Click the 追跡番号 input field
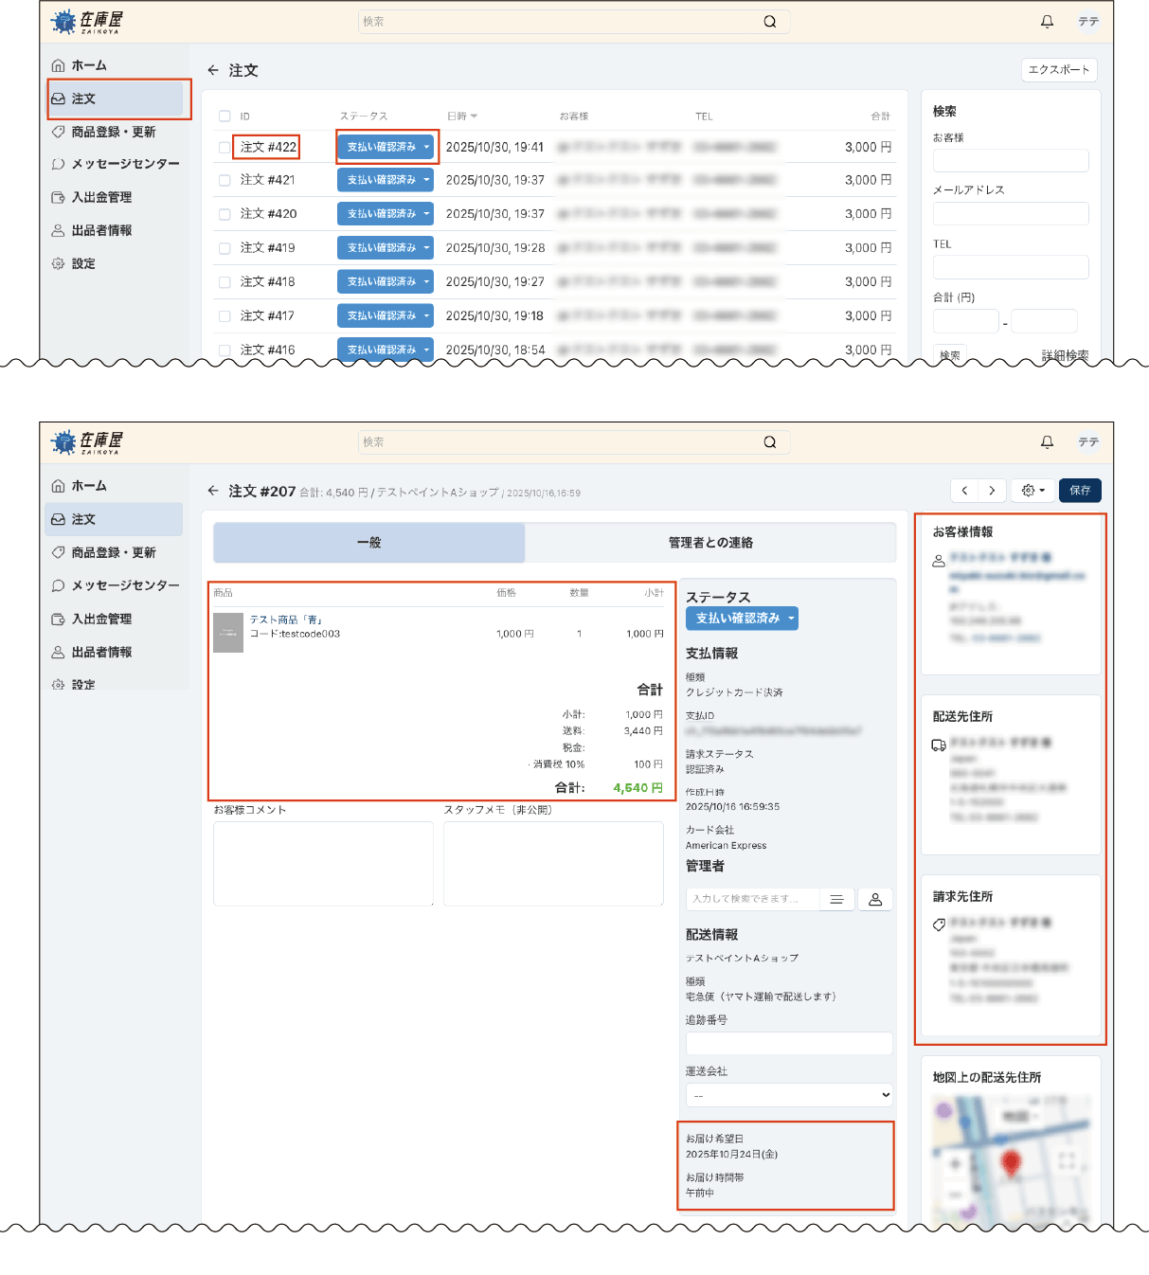This screenshot has width=1149, height=1275. pos(789,1044)
